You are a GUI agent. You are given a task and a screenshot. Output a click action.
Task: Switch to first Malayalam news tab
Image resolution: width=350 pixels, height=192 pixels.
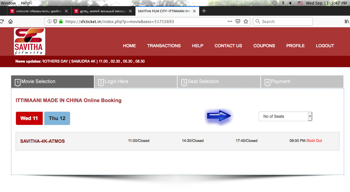click(39, 11)
